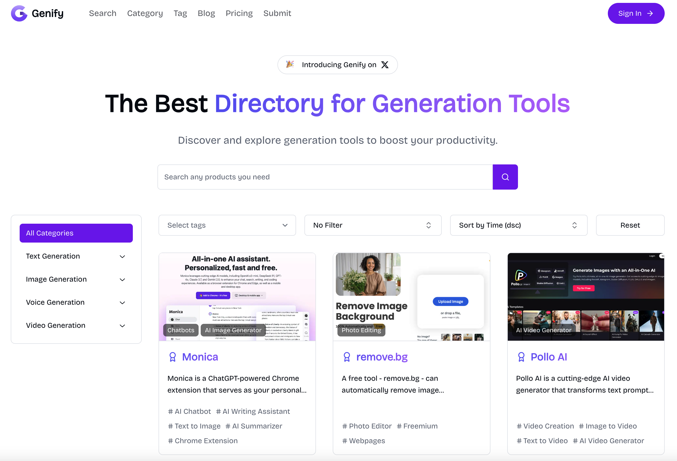Open the No Filter dropdown
The image size is (677, 461).
pos(373,225)
